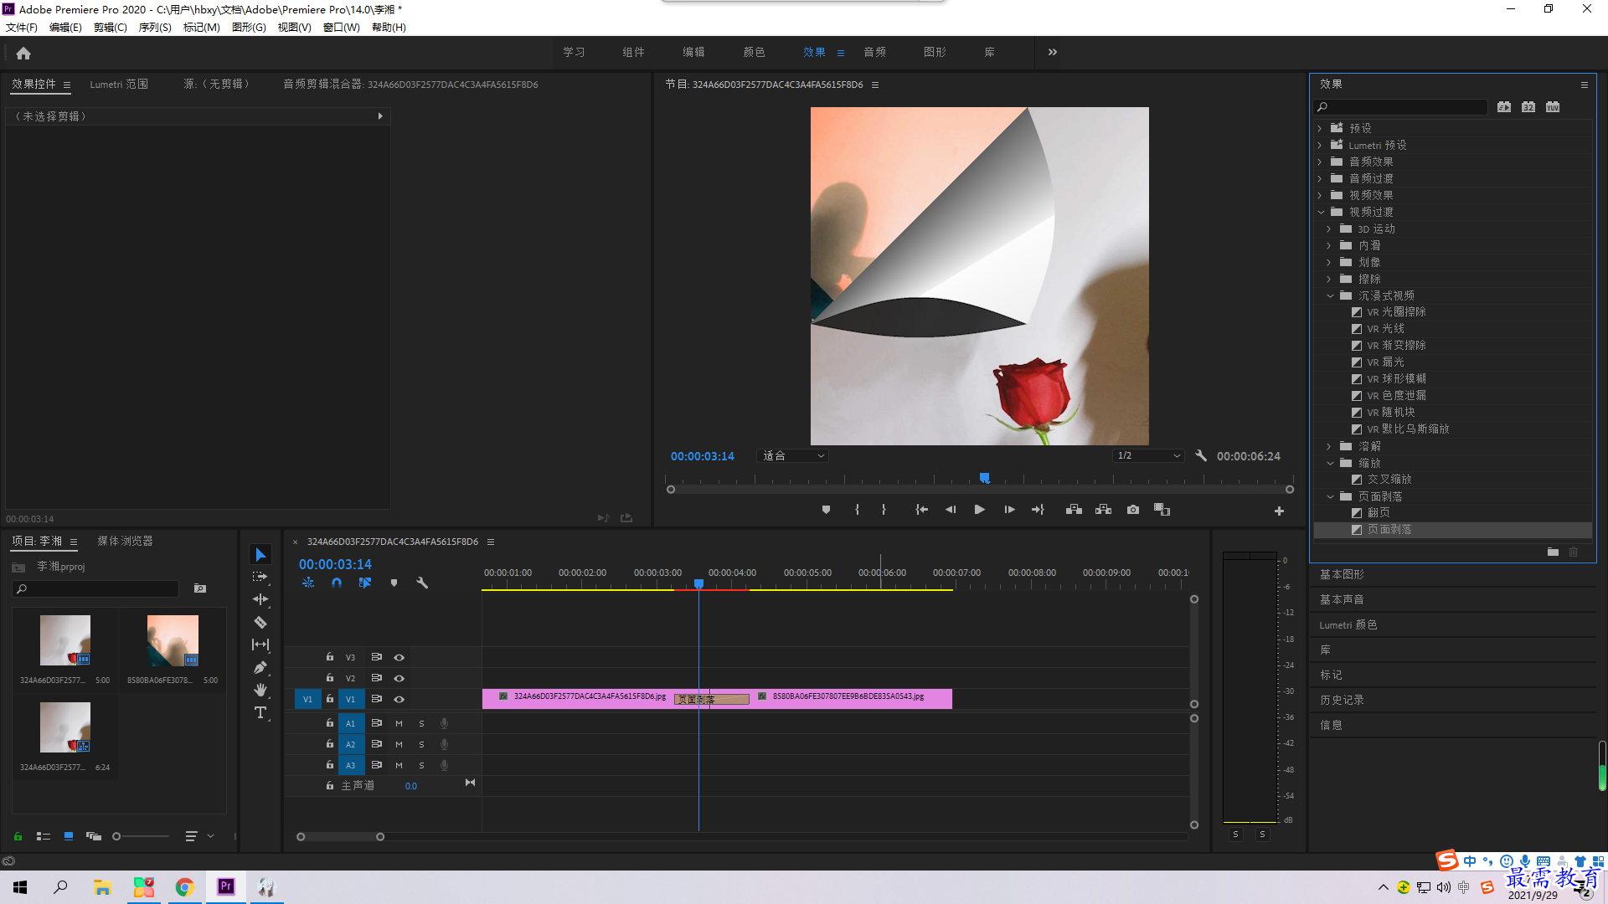This screenshot has height=904, width=1608.
Task: Open the 序列(S) menu
Action: pyautogui.click(x=155, y=28)
